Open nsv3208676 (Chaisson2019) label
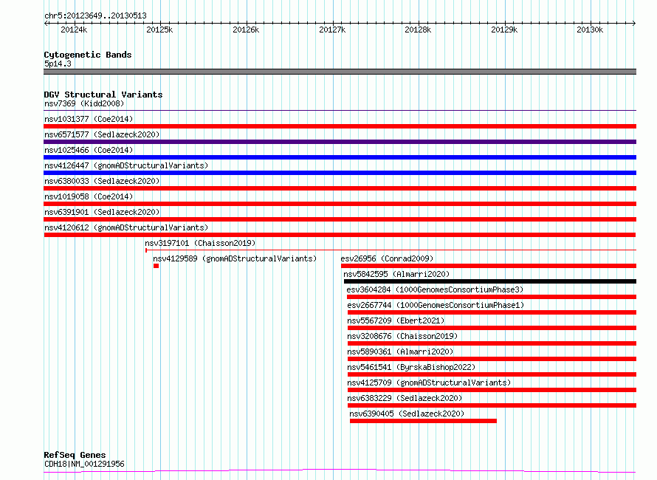This screenshot has width=657, height=480. 402,336
